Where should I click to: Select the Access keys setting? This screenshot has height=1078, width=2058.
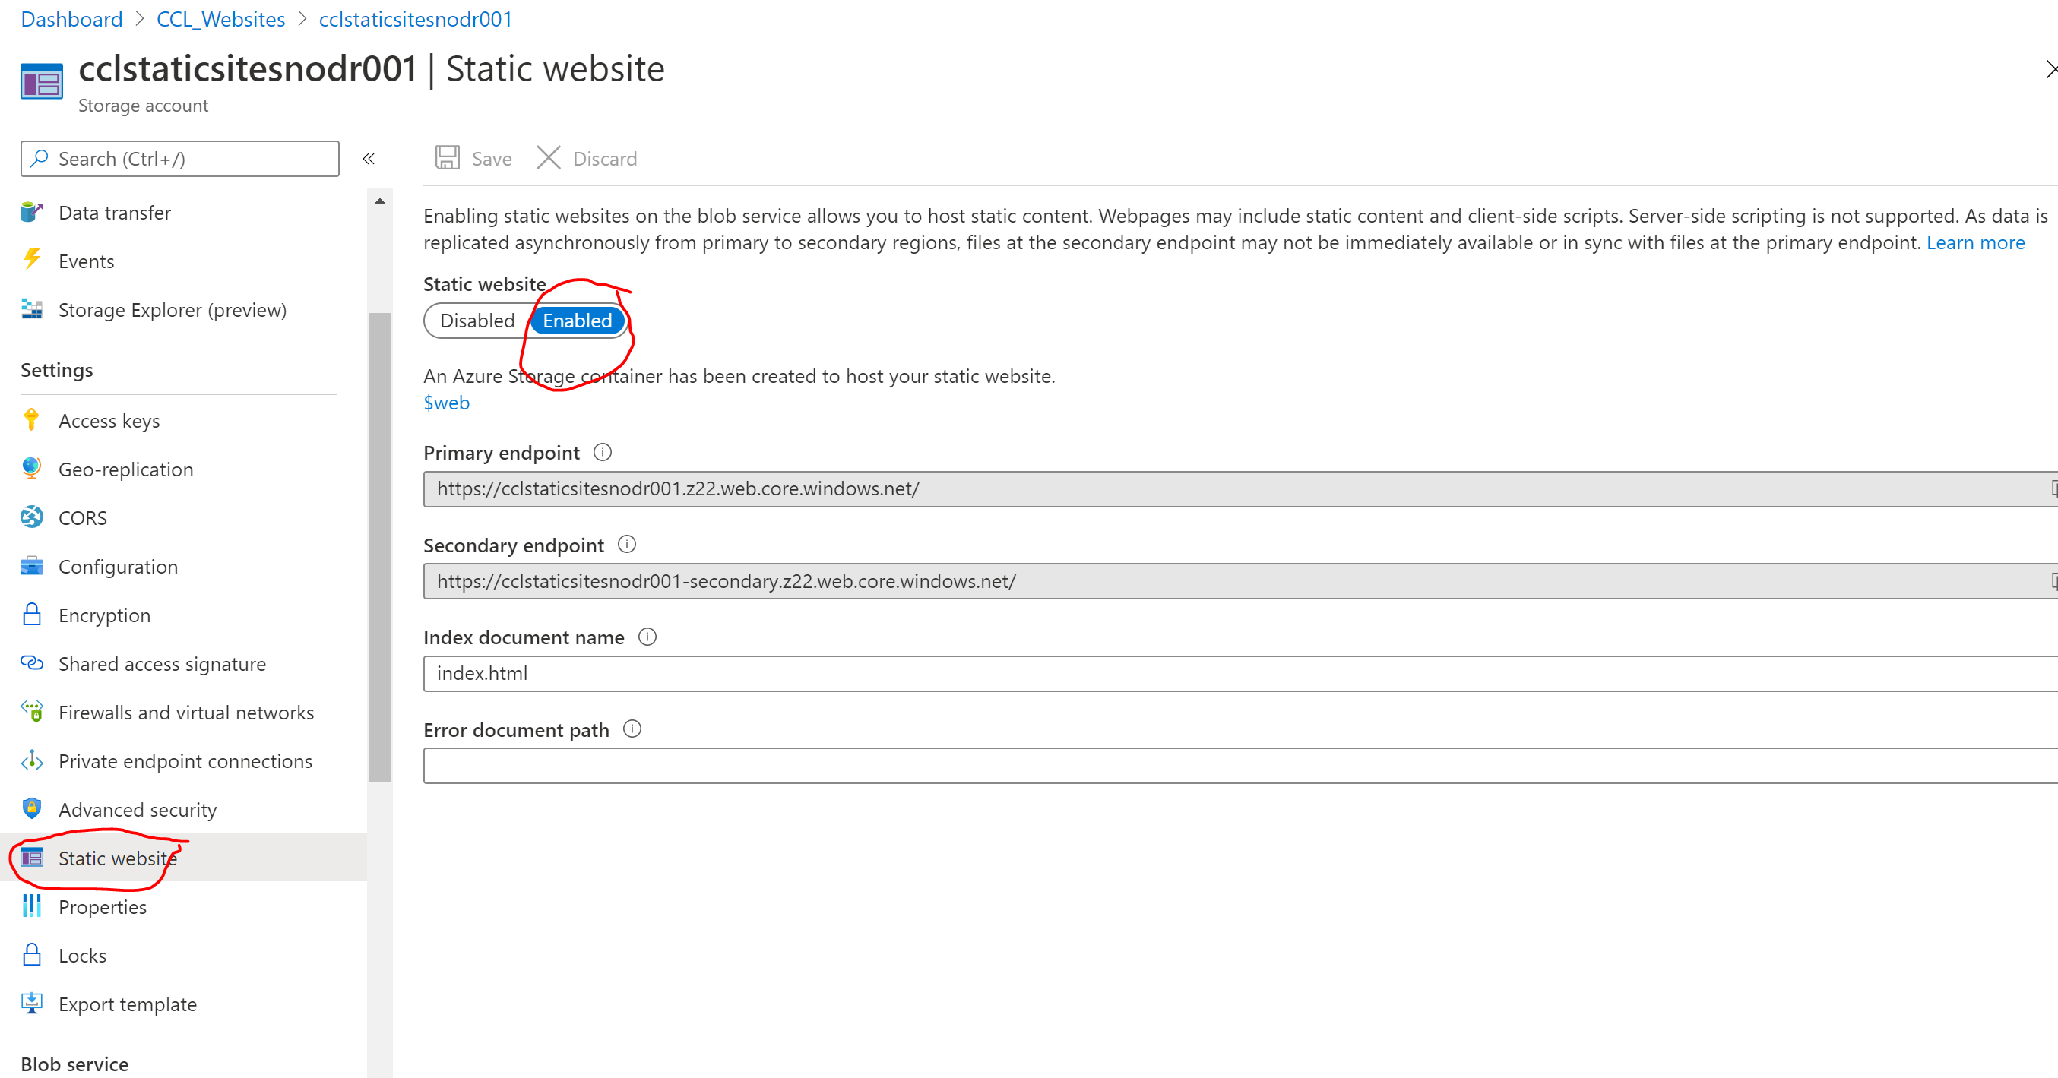(109, 420)
